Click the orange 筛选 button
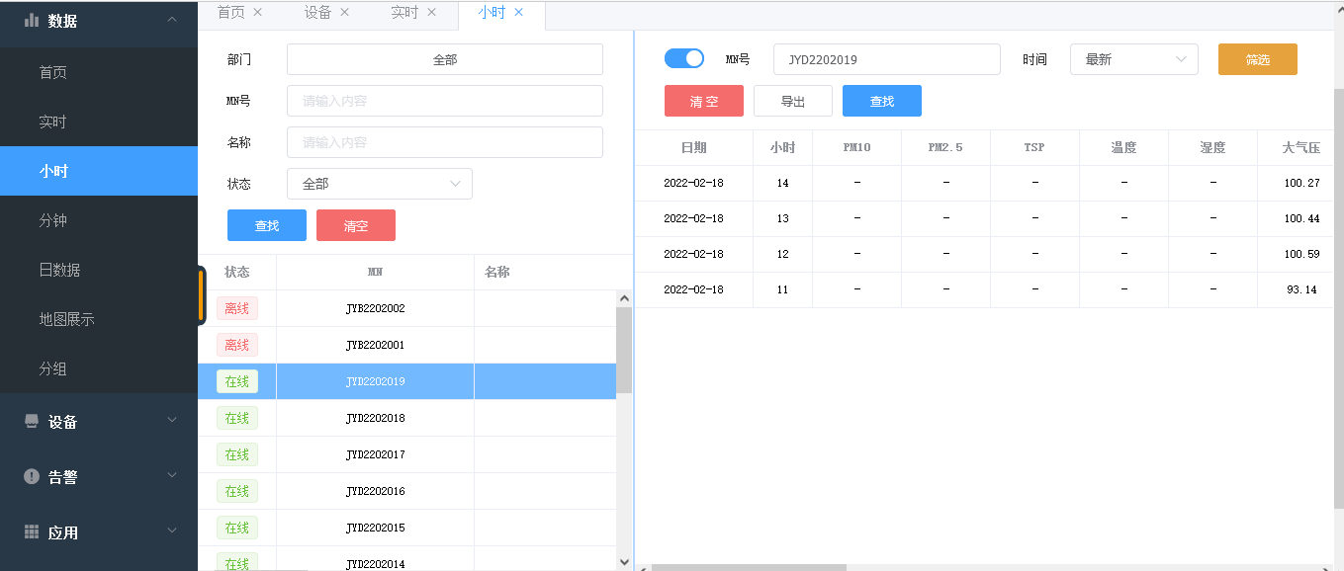 1257,59
